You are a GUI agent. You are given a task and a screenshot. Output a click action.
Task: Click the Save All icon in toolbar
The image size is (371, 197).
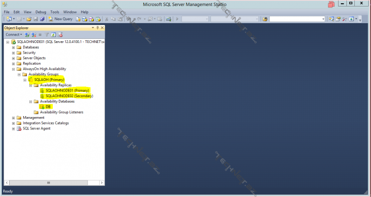(x=42, y=19)
